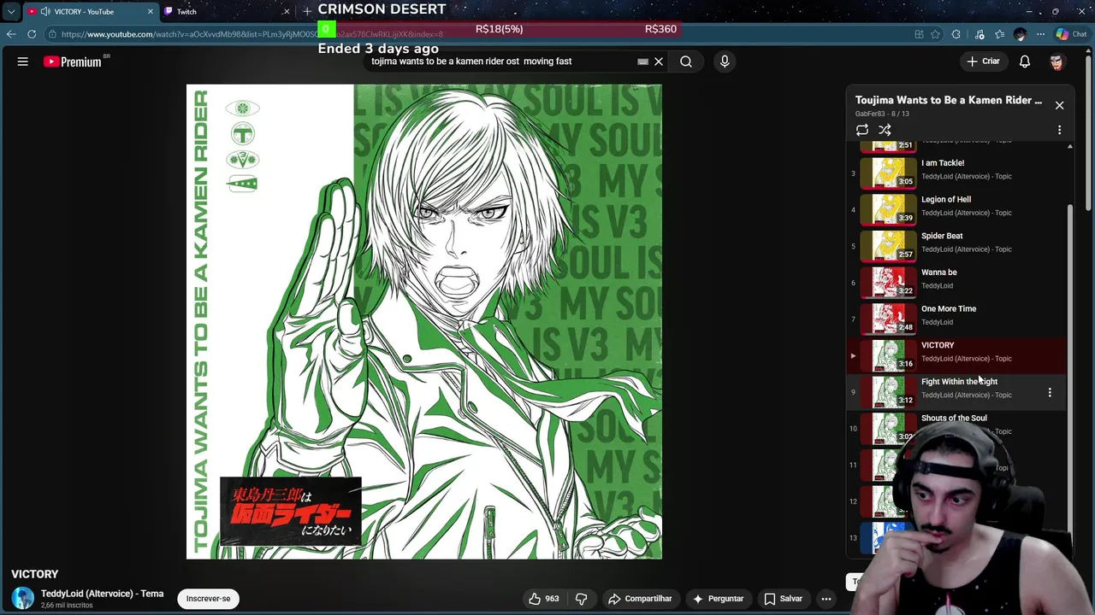Go back with browser back arrow
This screenshot has height=615, width=1095.
(11, 34)
